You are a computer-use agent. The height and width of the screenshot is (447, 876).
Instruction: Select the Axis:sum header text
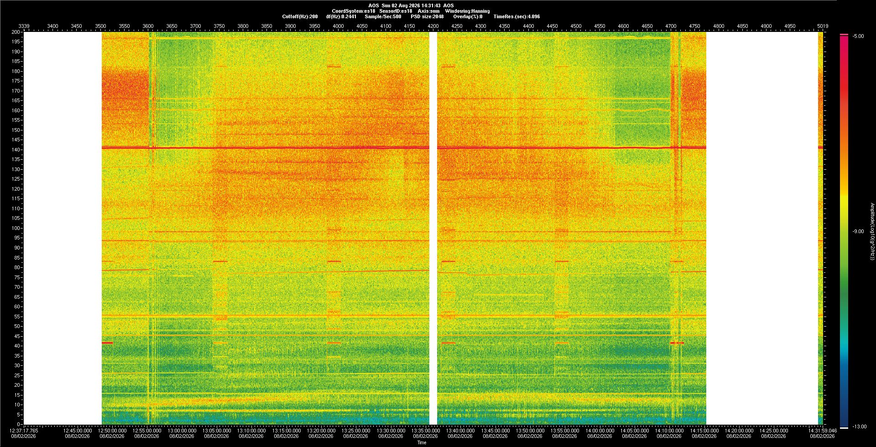click(429, 11)
